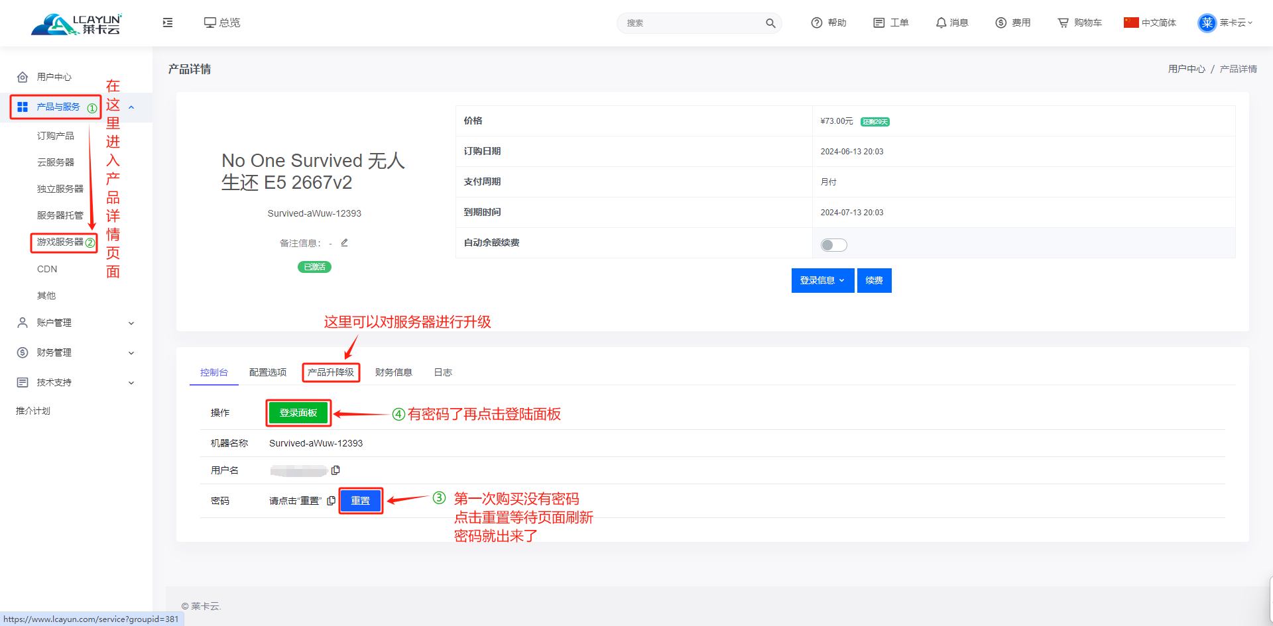Viewport: 1273px width, 626px height.
Task: Edit 备注信息 with pencil icon
Action: coord(344,242)
